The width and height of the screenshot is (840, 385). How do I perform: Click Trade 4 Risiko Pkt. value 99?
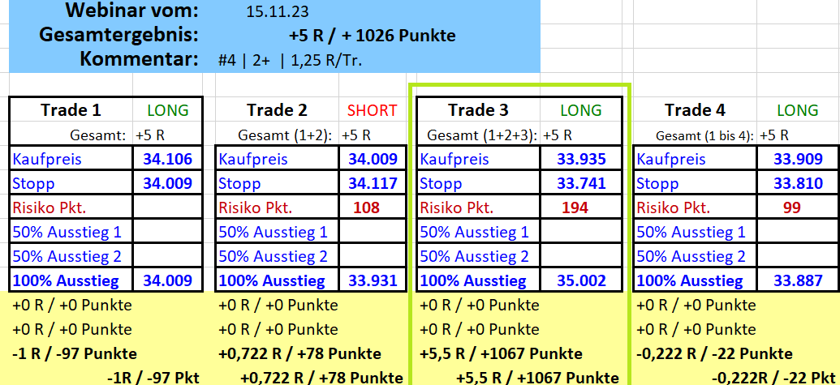pos(791,208)
